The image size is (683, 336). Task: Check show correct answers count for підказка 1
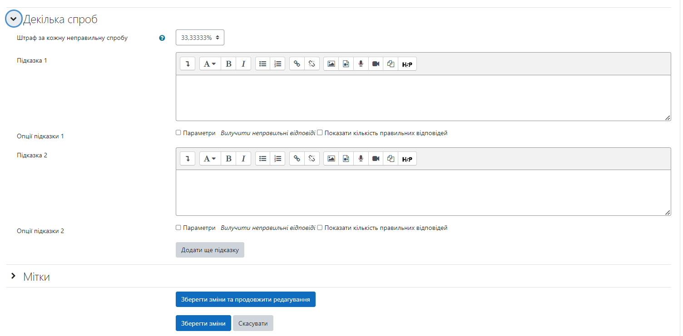tap(320, 133)
